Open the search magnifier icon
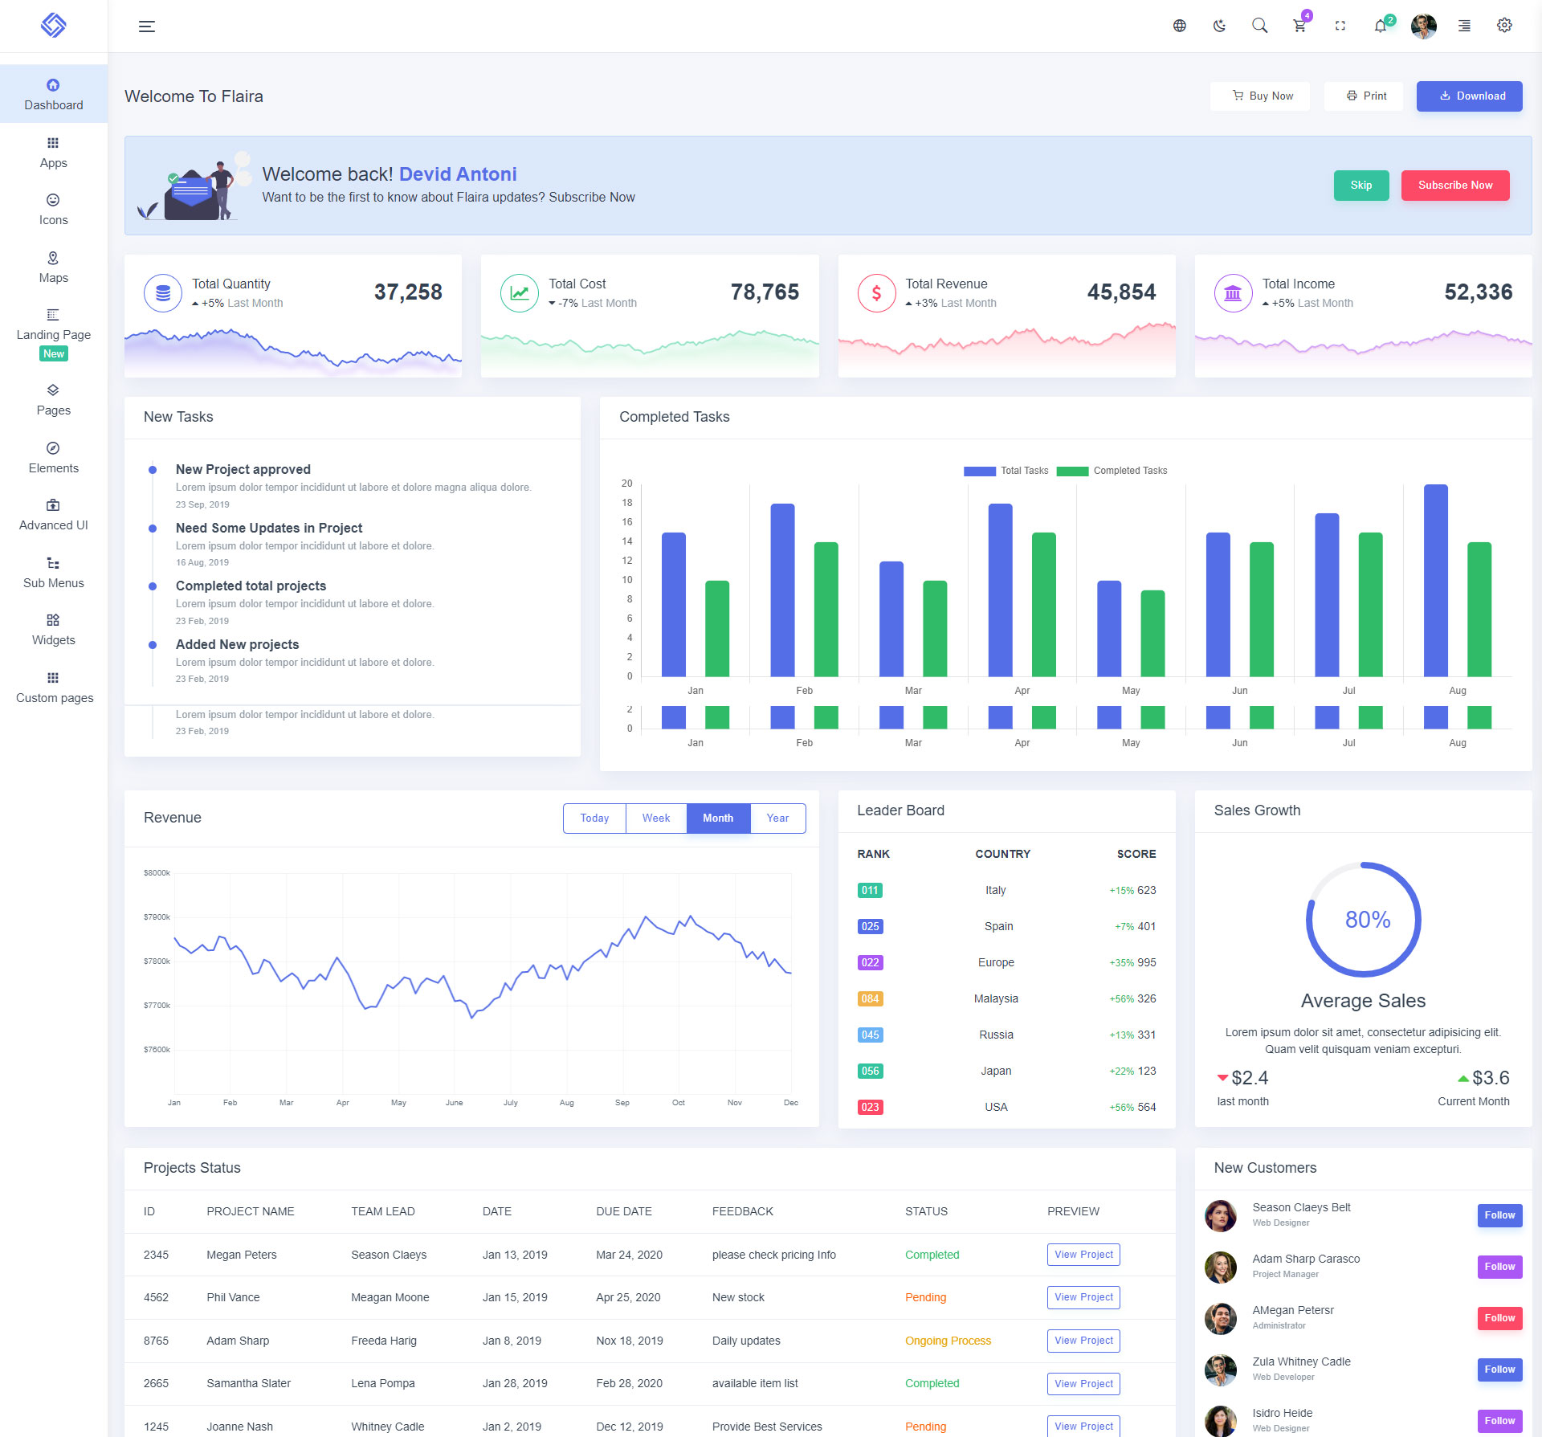 click(x=1259, y=26)
